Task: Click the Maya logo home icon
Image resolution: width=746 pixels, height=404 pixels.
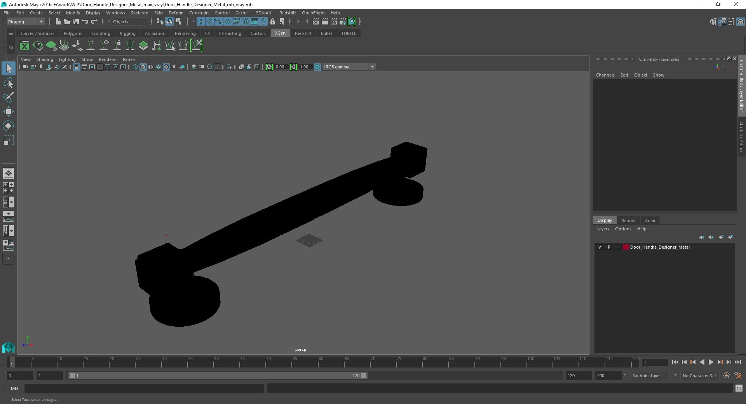Action: [x=9, y=347]
